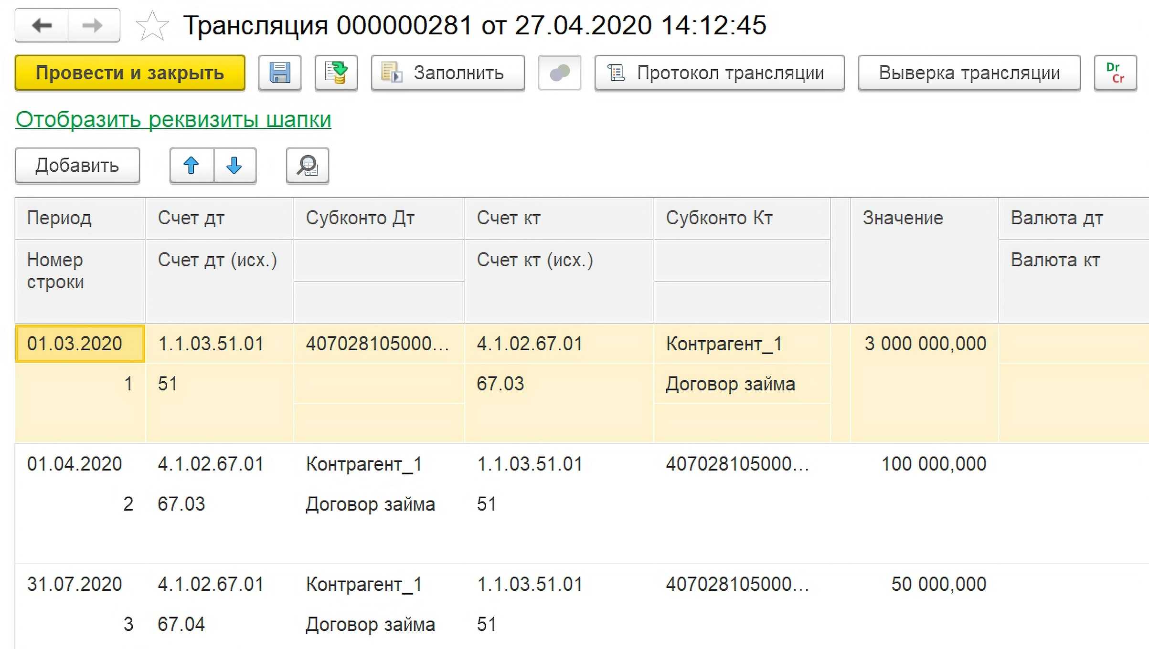The image size is (1149, 649).
Task: Click the Добавить button
Action: [x=77, y=166]
